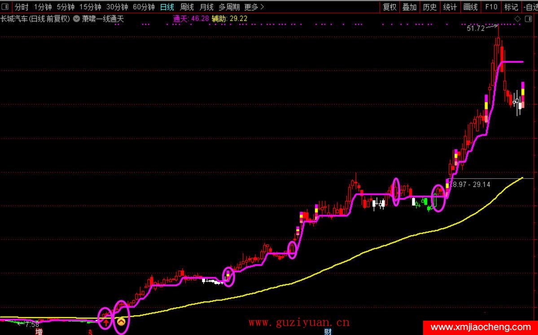Viewport: 538px width, 335px height.
Task: Switch chart to 周线 weekly period
Action: [x=187, y=7]
